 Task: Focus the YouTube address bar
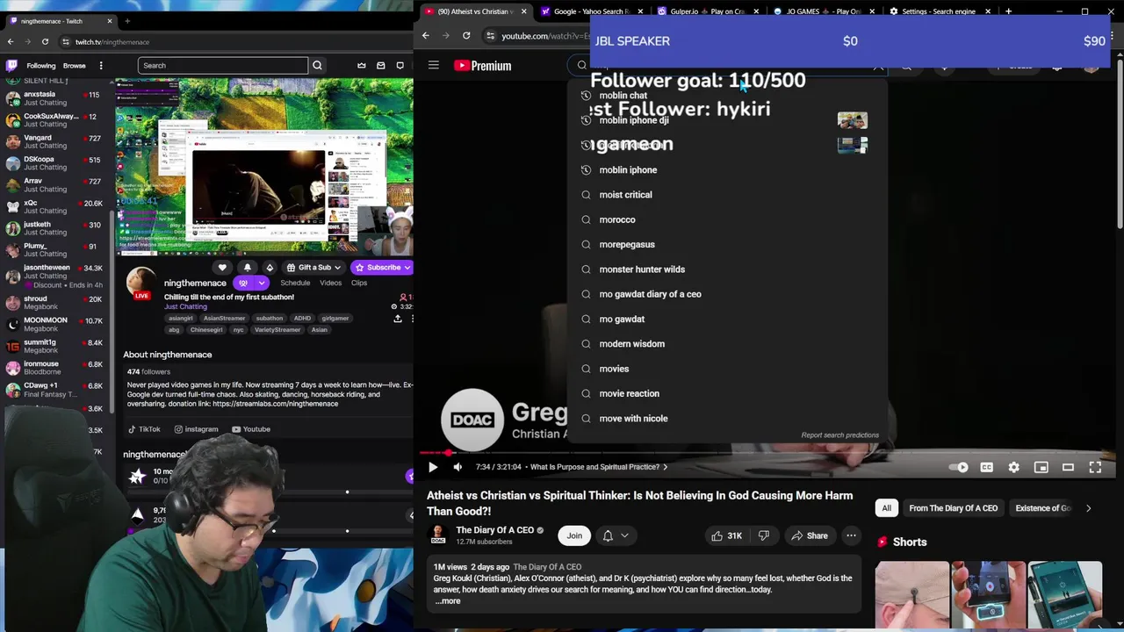tap(544, 36)
